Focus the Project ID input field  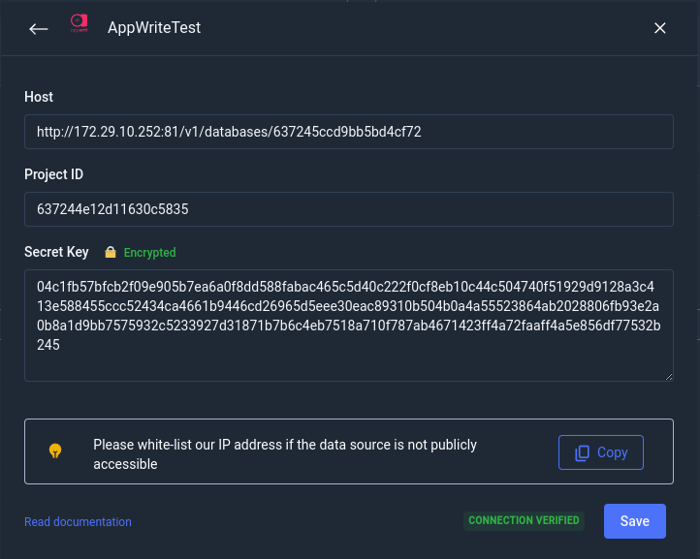pos(349,209)
